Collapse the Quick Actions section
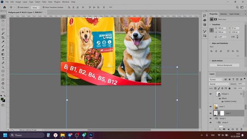Viewport: 247px width, 139px height. [210, 61]
